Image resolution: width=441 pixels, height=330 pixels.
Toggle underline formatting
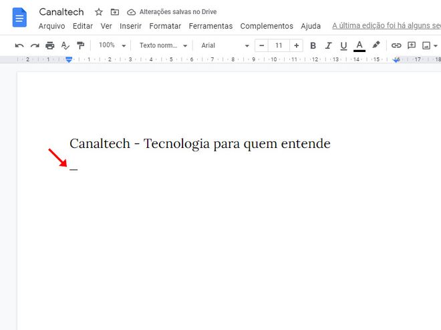(343, 46)
